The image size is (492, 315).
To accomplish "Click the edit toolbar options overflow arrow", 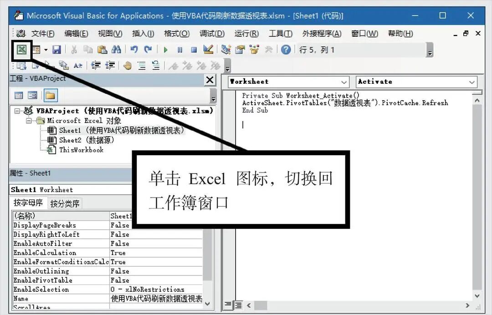I will (228, 66).
